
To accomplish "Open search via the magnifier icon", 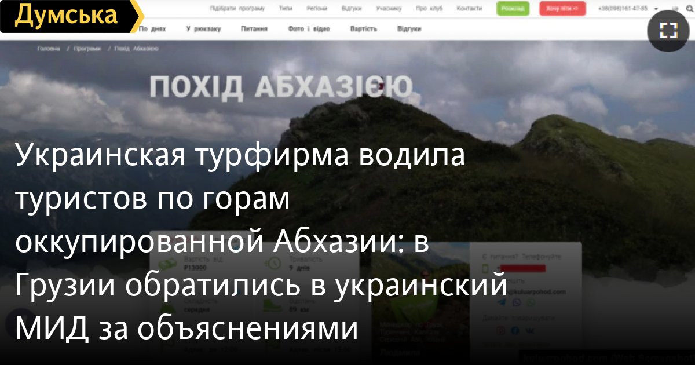I will pyautogui.click(x=689, y=9).
